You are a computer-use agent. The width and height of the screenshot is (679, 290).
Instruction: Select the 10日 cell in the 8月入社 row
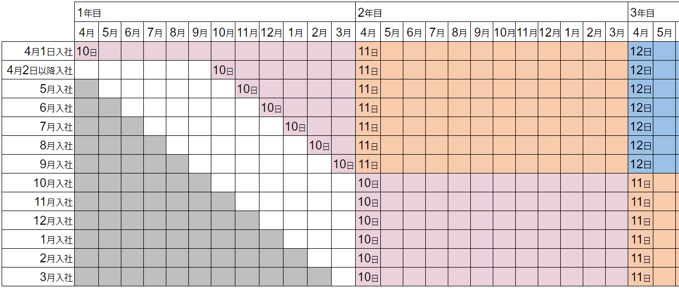coord(320,146)
